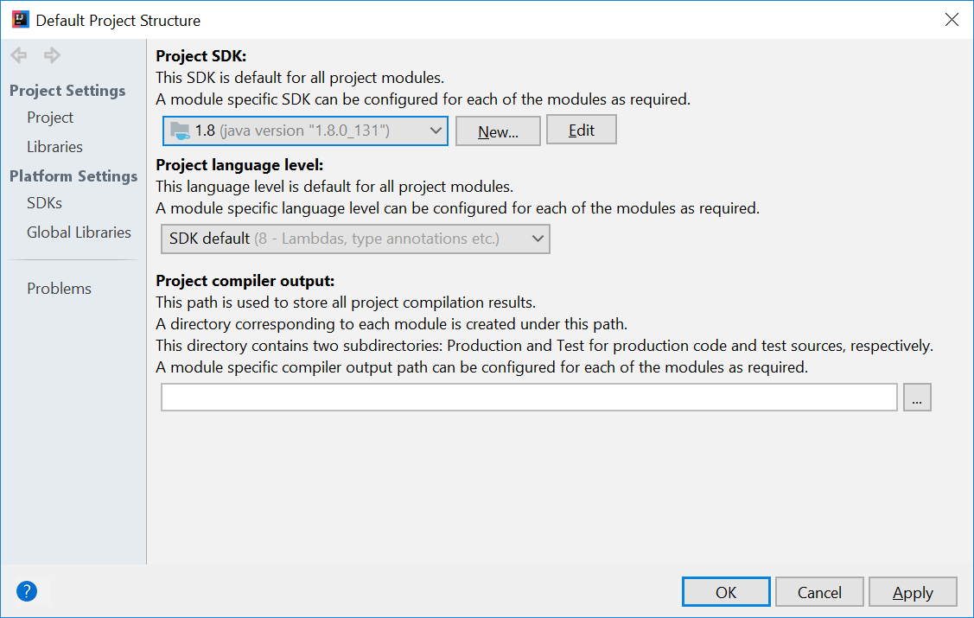
Task: Apply the project structure changes
Action: point(913,592)
